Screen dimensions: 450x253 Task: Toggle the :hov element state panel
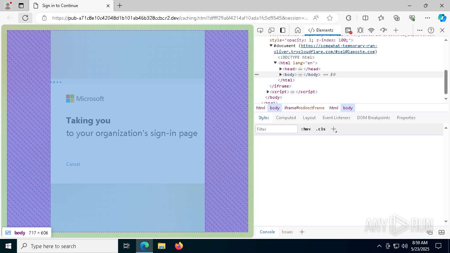click(306, 129)
